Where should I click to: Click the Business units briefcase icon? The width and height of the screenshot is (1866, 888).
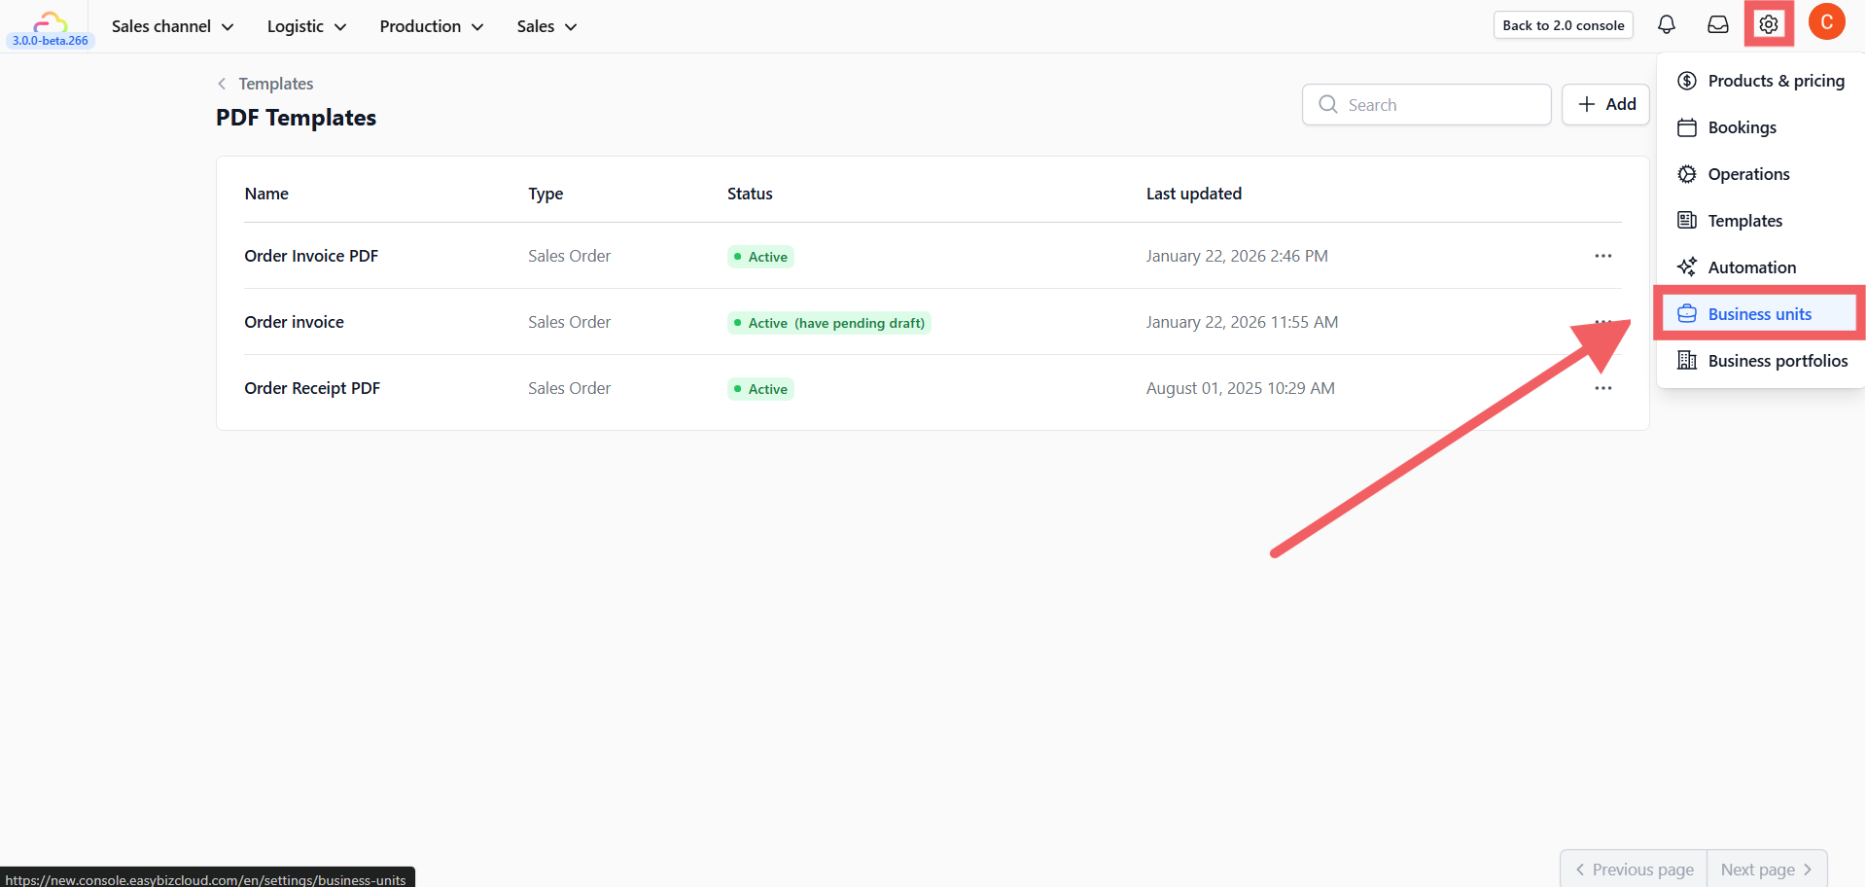click(1687, 314)
